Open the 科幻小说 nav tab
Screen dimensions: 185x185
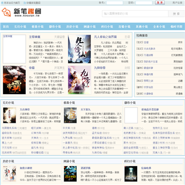(107, 27)
